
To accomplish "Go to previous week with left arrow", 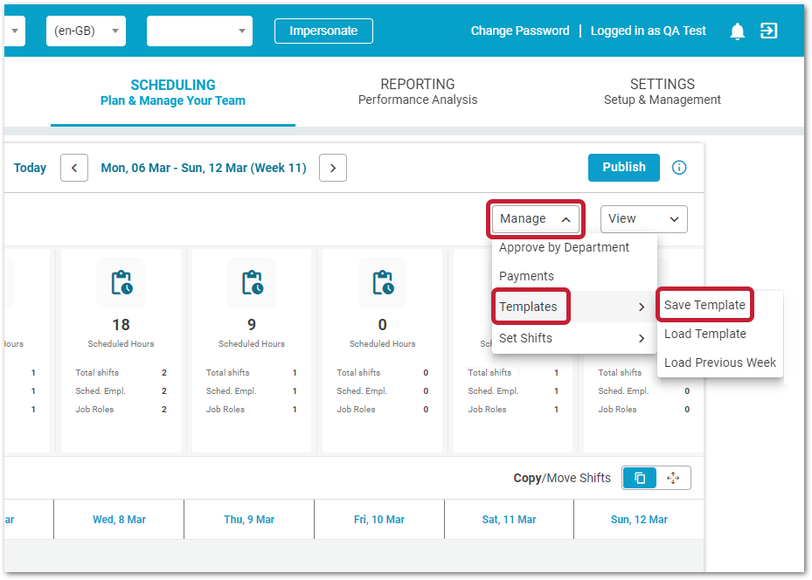I will (74, 168).
